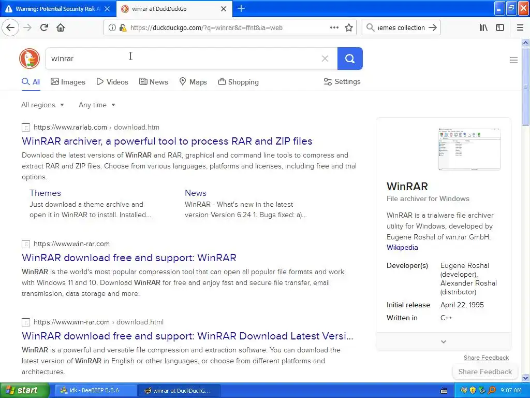Open the WinRAR archiver rarlab result
530x398 pixels.
(167, 141)
